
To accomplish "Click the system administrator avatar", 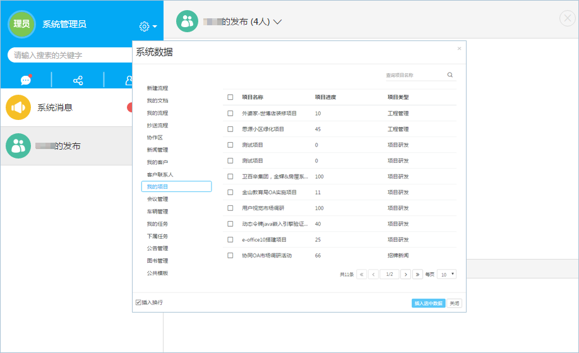I will [21, 24].
